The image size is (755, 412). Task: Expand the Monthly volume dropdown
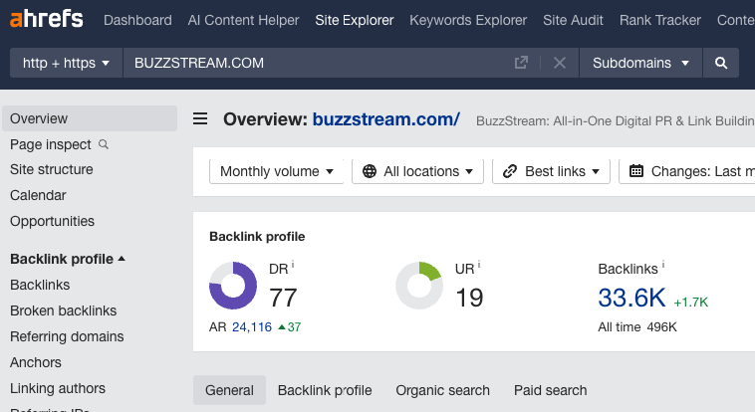click(x=276, y=171)
